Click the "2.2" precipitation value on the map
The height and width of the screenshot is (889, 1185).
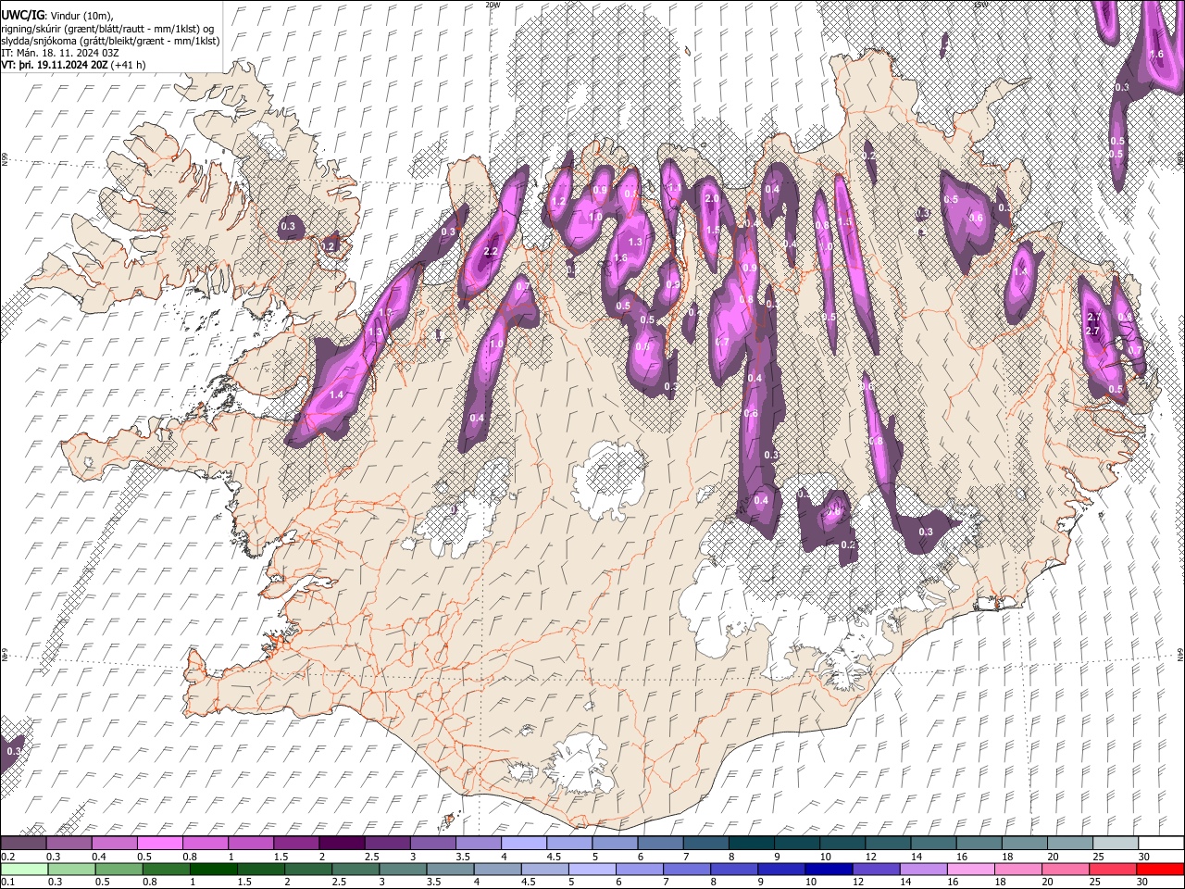pyautogui.click(x=491, y=252)
